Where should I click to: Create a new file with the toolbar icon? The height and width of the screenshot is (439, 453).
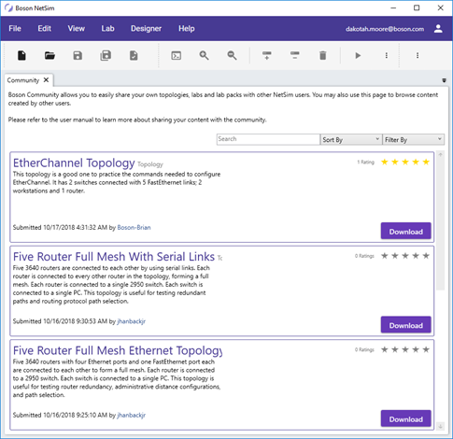tap(21, 56)
